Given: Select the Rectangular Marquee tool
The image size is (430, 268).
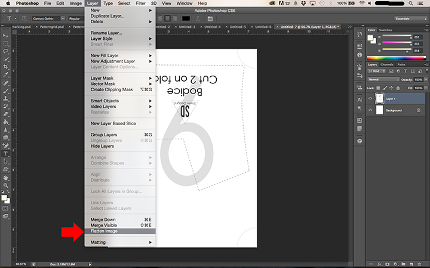Looking at the screenshot, I should tap(5, 43).
